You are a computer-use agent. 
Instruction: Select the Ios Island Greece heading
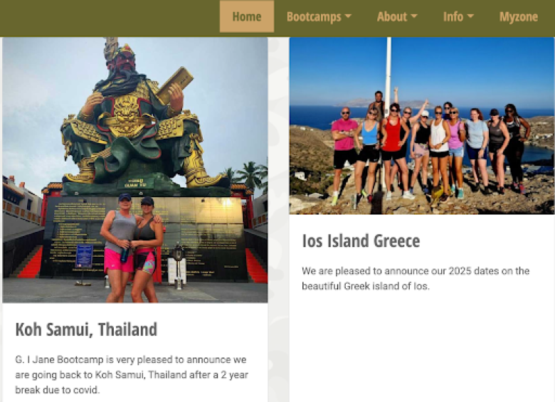(x=361, y=241)
